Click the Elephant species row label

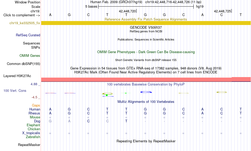click(34, 125)
